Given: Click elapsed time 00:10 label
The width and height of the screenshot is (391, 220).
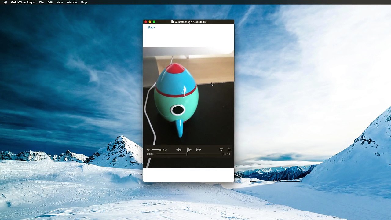Looking at the screenshot, I should click(150, 154).
